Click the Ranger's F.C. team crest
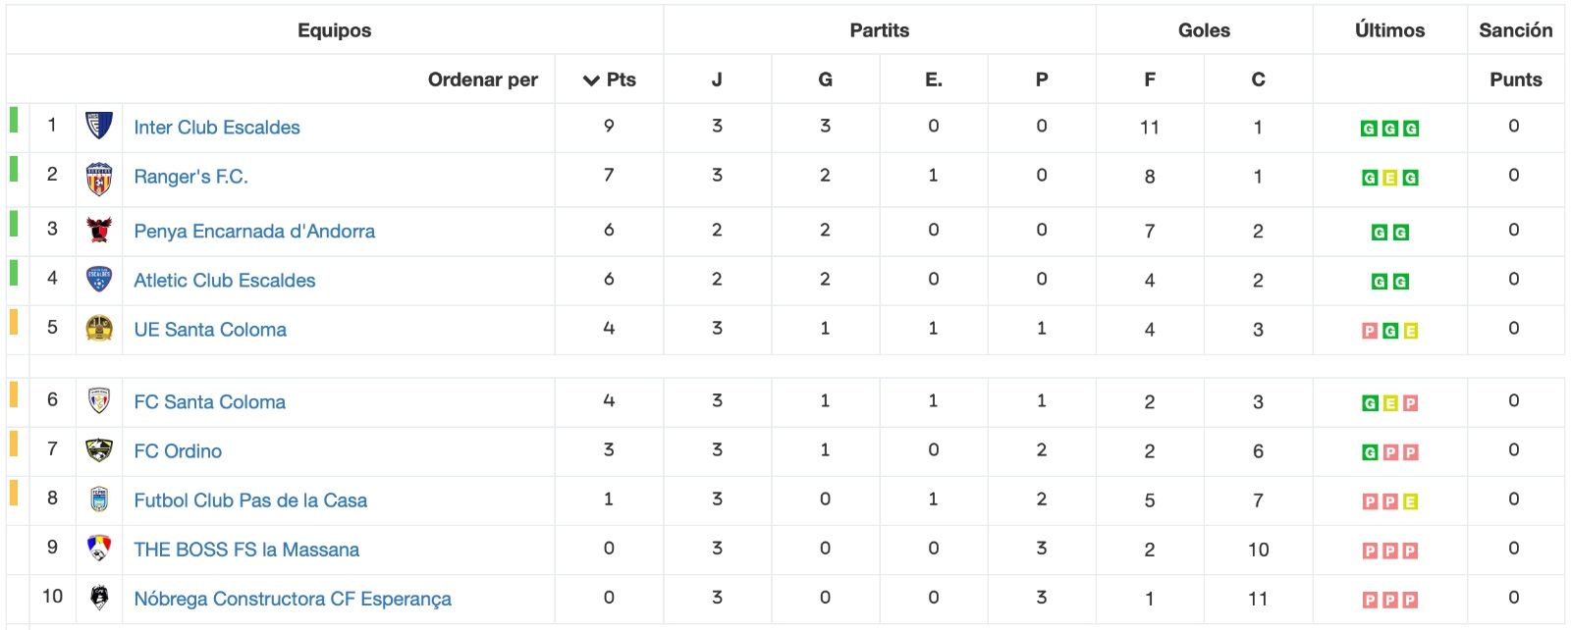 [x=99, y=179]
